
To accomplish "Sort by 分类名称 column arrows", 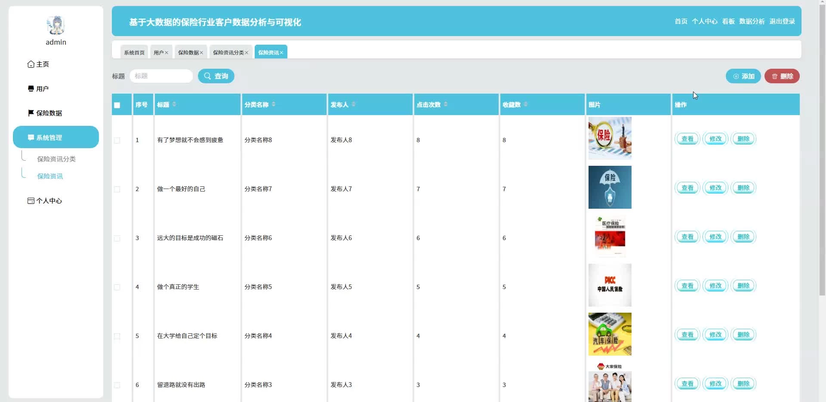I will (274, 104).
